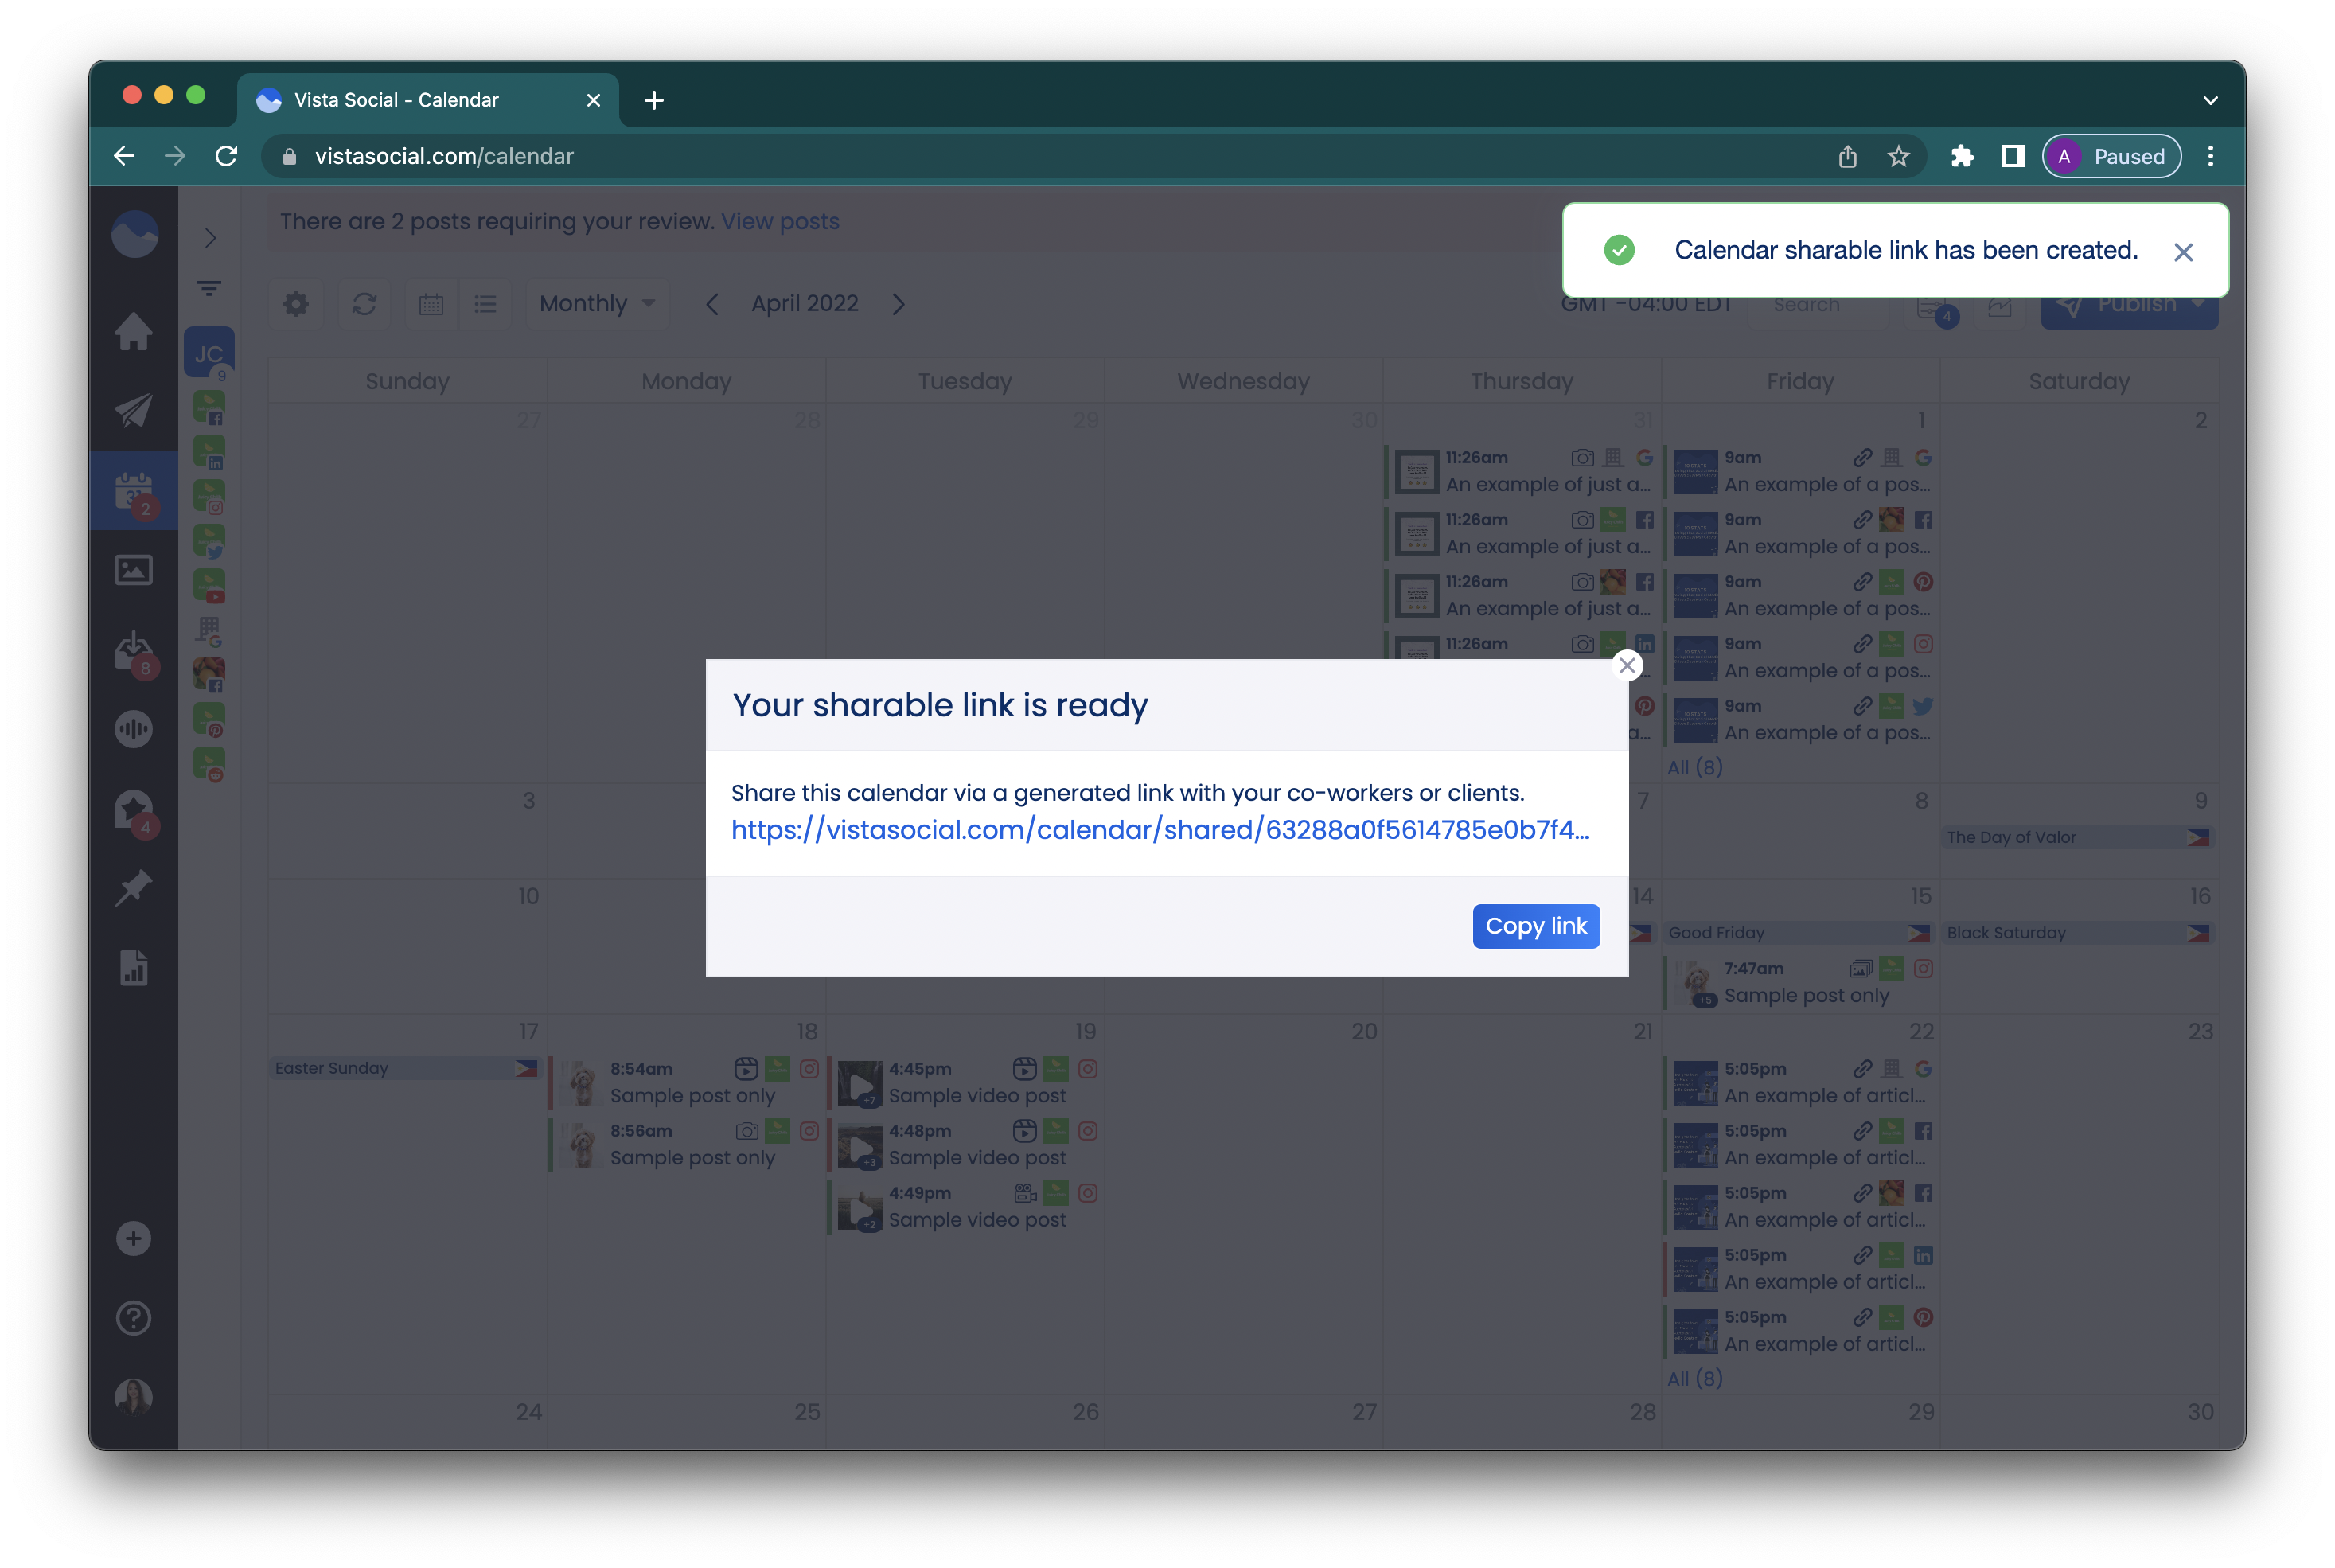The image size is (2335, 1568).
Task: Expand the tab search chevron
Action: 2210,100
